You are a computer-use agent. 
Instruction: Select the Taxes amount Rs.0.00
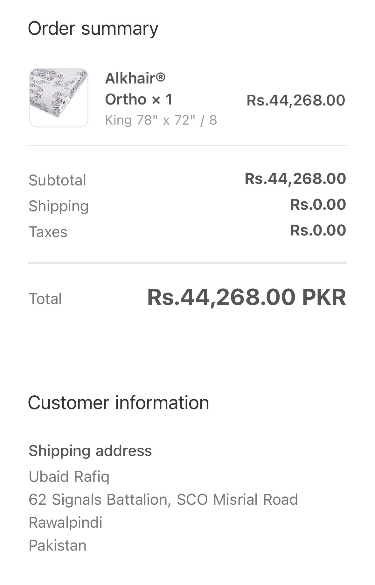318,230
